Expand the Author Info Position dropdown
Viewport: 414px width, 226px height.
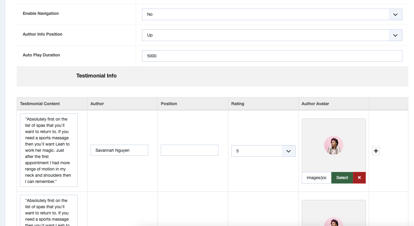click(x=272, y=35)
